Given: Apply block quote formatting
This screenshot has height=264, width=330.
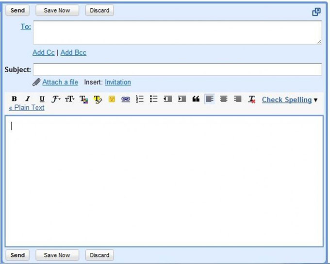Looking at the screenshot, I should 196,99.
